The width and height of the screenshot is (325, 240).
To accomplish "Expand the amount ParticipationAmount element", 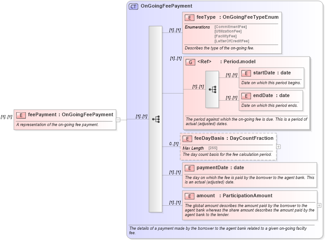I will pos(319,205).
